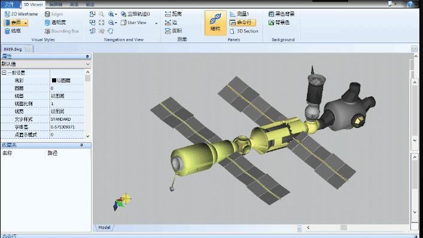Toggle the black background option
423x238 pixels.
[281, 14]
